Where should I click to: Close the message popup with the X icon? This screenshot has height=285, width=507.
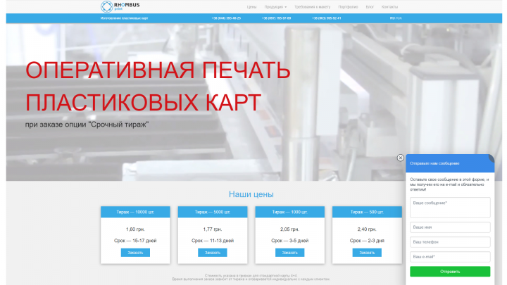400,158
